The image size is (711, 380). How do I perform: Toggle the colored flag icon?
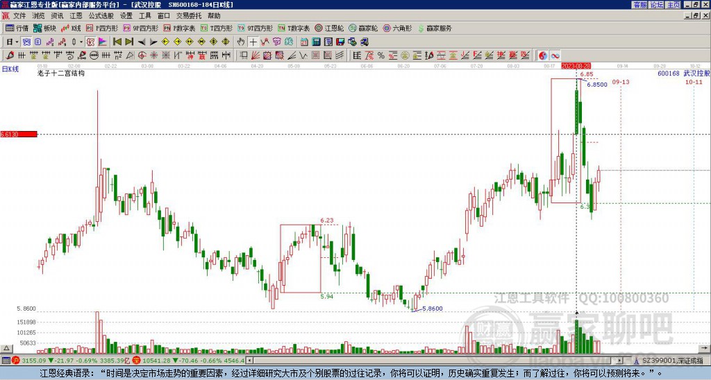click(x=103, y=42)
